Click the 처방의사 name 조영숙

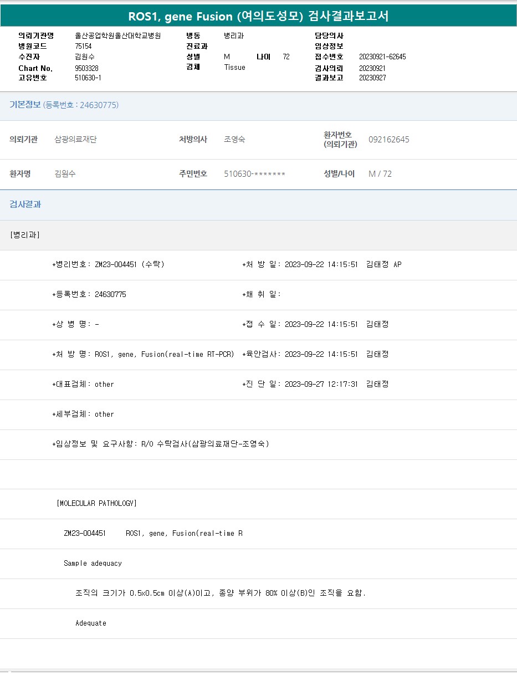[x=234, y=140]
